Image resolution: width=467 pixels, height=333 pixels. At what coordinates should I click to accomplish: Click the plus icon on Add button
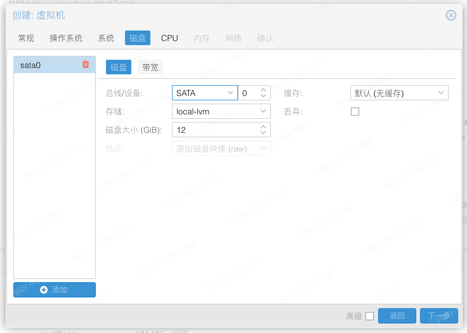click(44, 290)
